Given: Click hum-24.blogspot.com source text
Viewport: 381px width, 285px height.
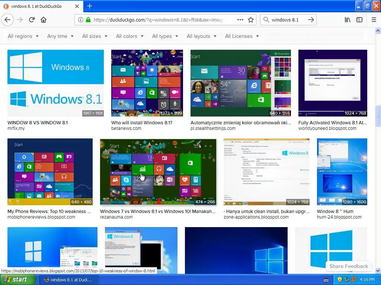Looking at the screenshot, I should coord(339,217).
